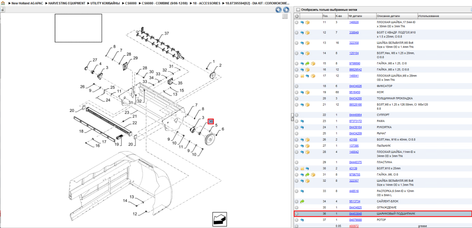Open part number link 140020
This screenshot has height=228, width=472.
(x=354, y=22)
